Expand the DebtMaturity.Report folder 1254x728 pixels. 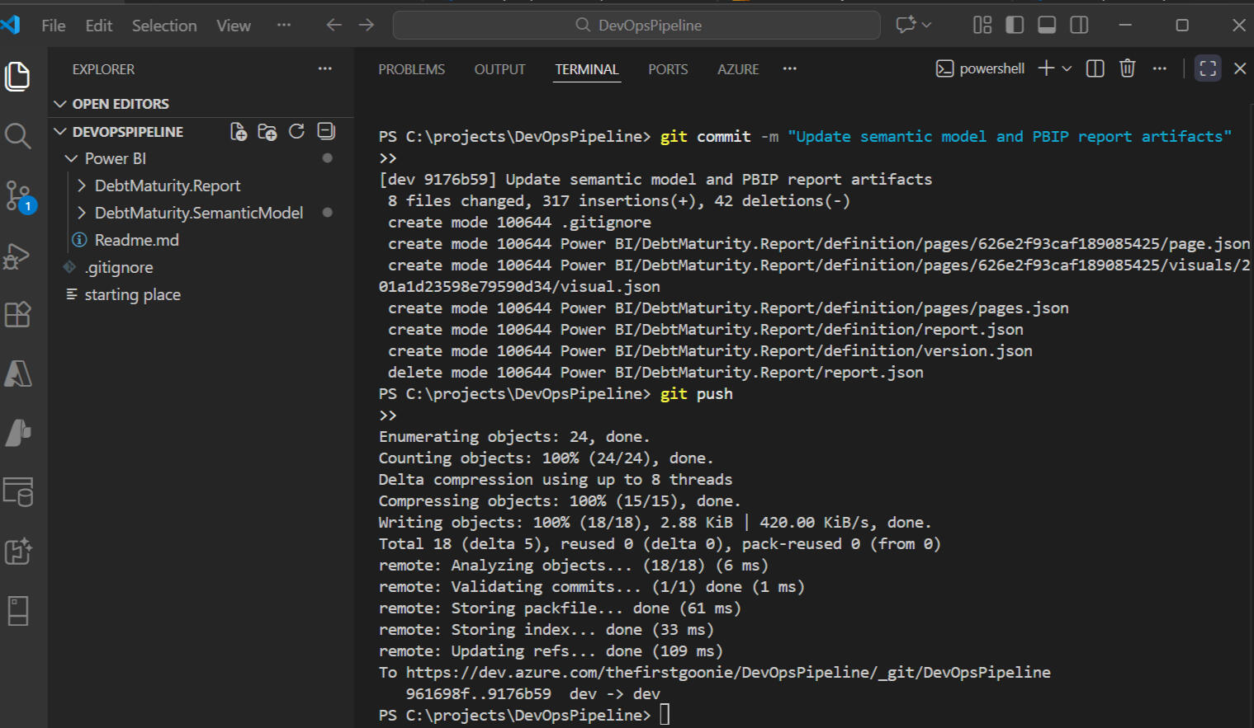coord(168,186)
